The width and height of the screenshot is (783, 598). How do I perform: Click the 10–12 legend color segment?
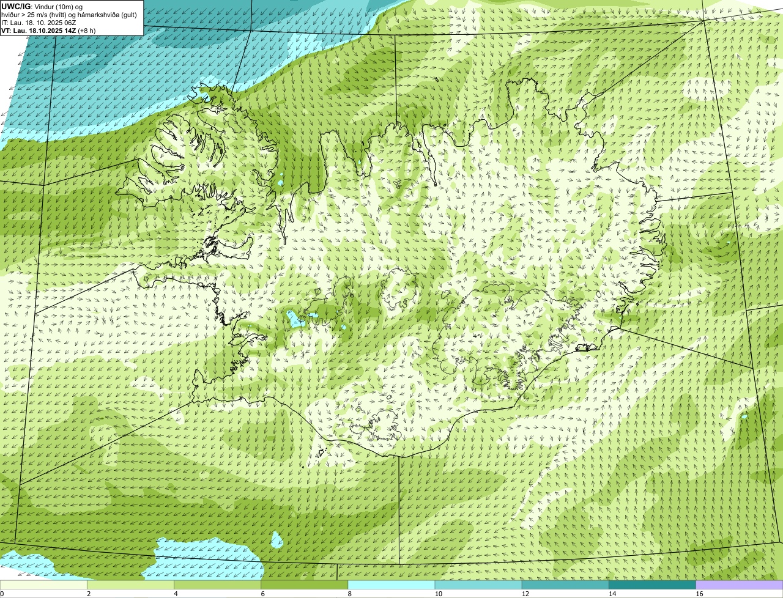click(478, 585)
